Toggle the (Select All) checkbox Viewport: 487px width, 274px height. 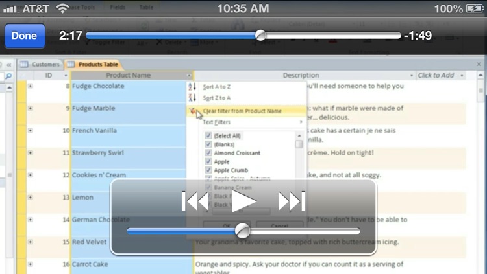point(208,136)
